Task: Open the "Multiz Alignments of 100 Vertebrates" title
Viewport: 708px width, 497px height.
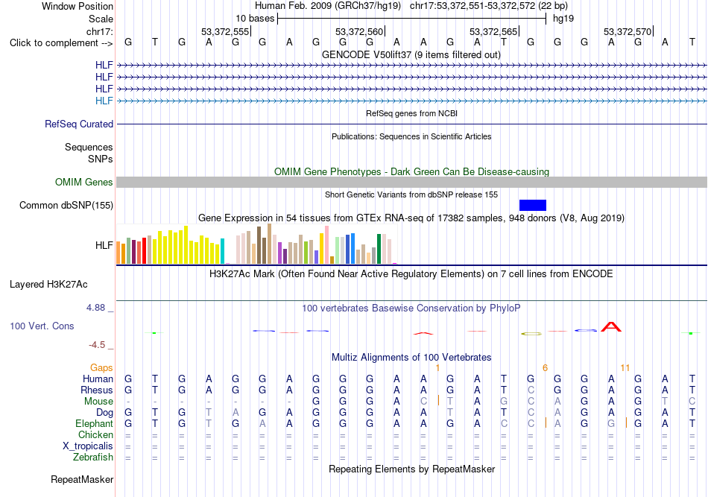Action: [x=411, y=358]
